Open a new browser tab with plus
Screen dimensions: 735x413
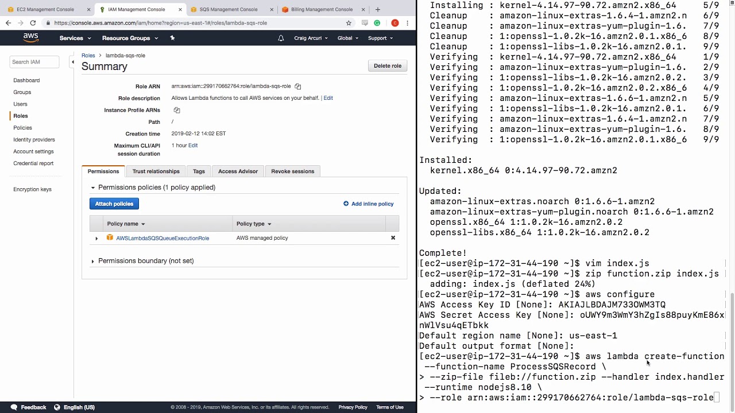click(x=377, y=9)
